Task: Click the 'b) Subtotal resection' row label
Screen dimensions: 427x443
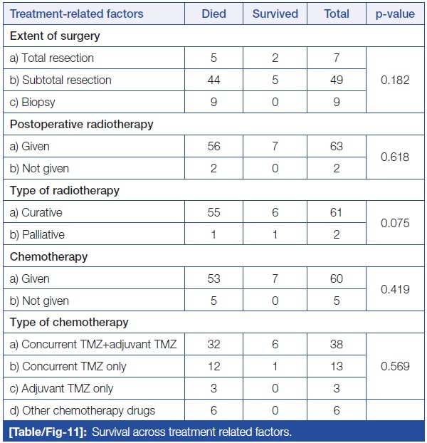Action: click(60, 80)
